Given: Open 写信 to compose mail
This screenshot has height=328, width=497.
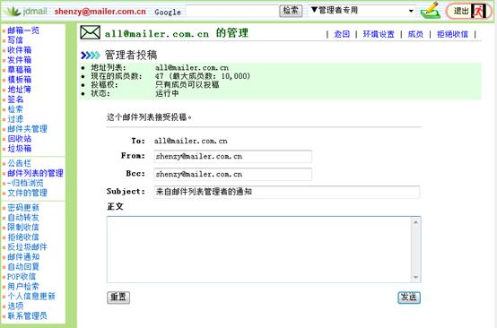Looking at the screenshot, I should (15, 40).
